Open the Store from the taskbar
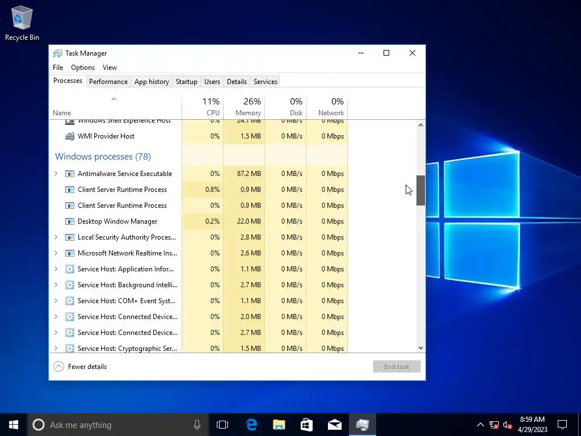 307,425
